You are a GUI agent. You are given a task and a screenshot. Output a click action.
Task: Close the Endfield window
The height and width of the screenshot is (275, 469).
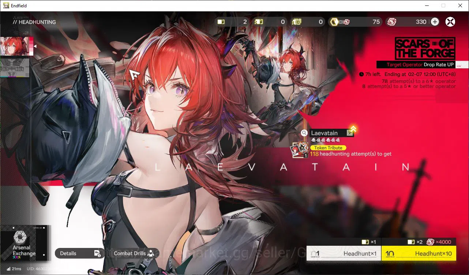460,5
